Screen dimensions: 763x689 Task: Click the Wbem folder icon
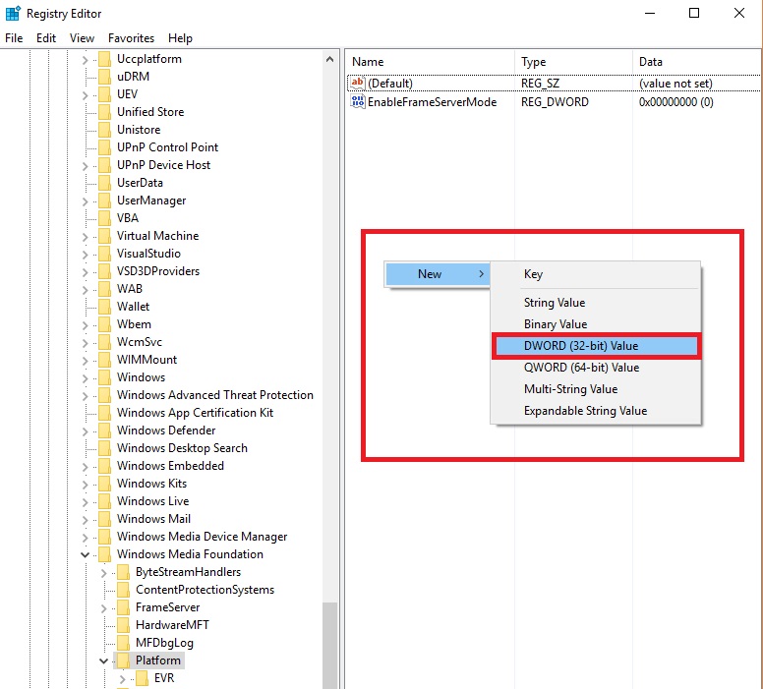[x=104, y=324]
